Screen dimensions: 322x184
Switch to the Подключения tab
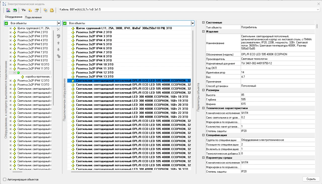click(x=33, y=17)
